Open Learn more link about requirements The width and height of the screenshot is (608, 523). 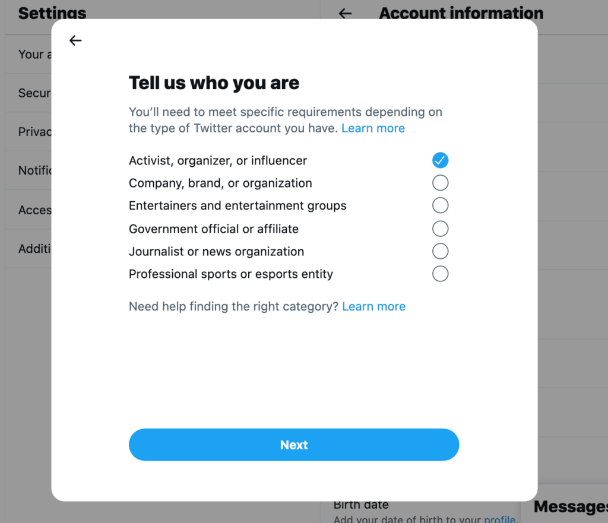click(373, 128)
